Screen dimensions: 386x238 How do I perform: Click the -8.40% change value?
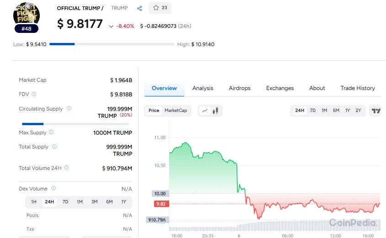(x=125, y=26)
